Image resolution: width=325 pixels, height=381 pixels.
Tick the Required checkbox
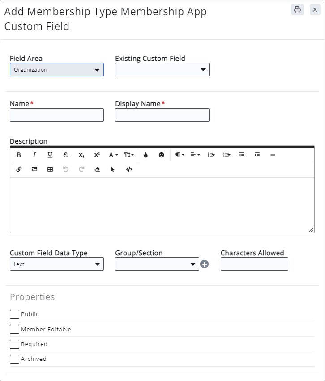(x=15, y=344)
